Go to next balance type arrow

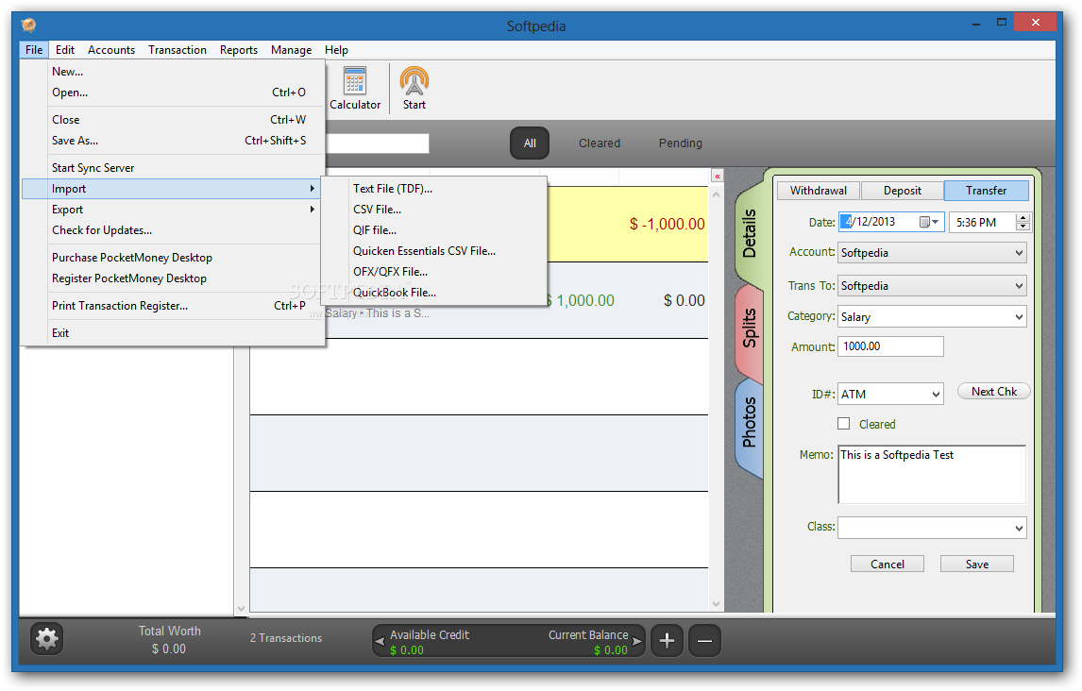coord(637,641)
